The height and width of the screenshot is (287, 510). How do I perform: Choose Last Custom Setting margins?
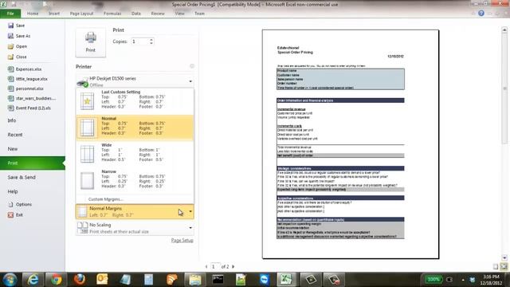[x=135, y=101]
